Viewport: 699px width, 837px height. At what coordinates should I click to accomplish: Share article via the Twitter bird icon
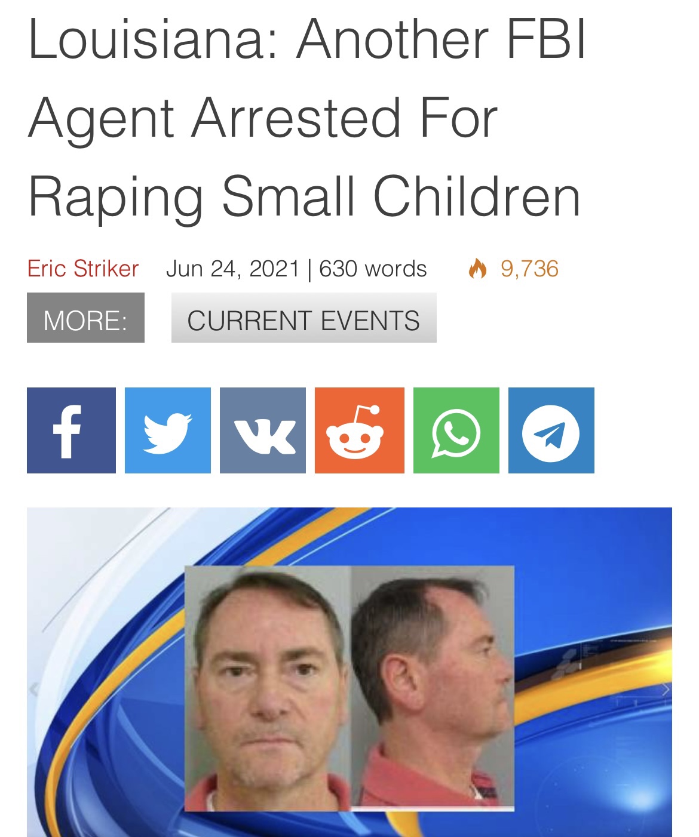click(x=168, y=430)
